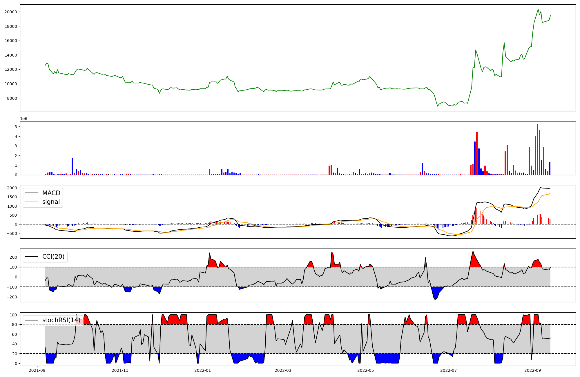Select the 2022-09 x-axis date tick

coord(533,370)
